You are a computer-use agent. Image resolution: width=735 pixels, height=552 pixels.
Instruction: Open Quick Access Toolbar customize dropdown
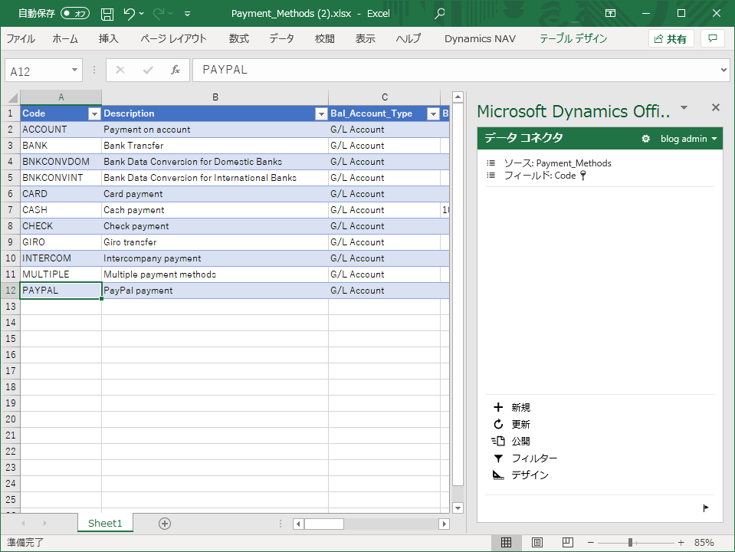(x=188, y=14)
